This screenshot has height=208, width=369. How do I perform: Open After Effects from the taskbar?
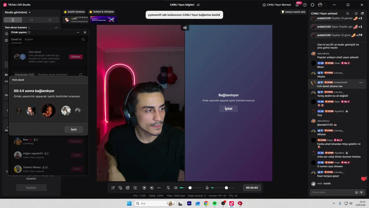[189, 203]
